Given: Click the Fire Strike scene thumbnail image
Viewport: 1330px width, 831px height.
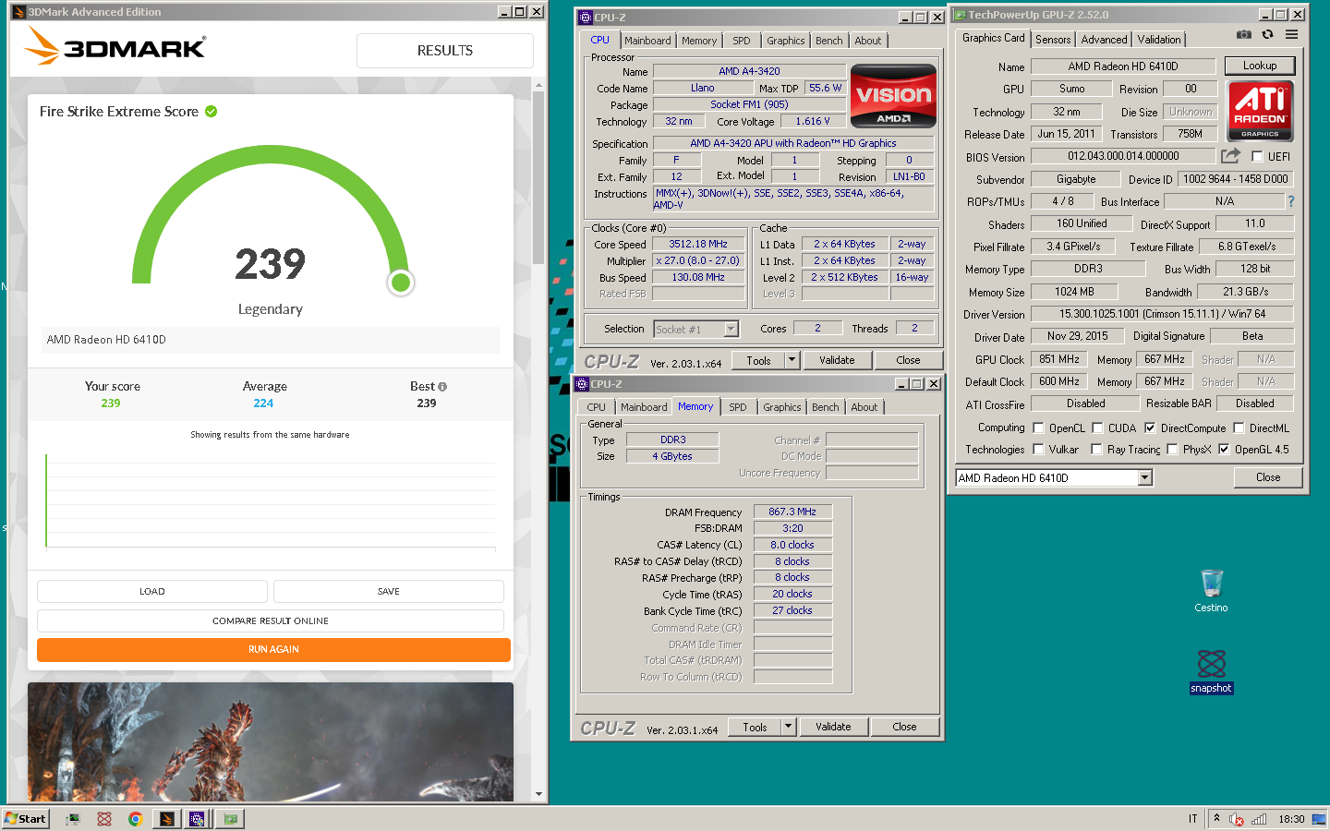Looking at the screenshot, I should [271, 742].
